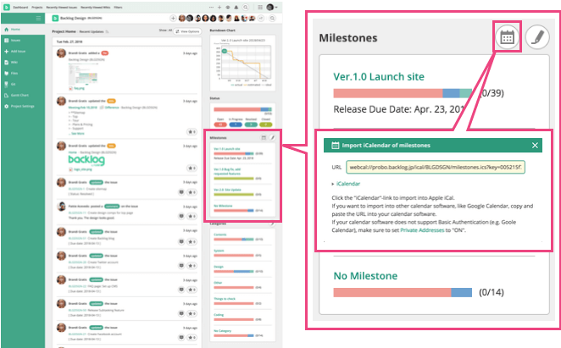Open the Ver.1.0 Launch site milestone in the enlarged callout
Image resolution: width=561 pixels, height=348 pixels.
(379, 76)
